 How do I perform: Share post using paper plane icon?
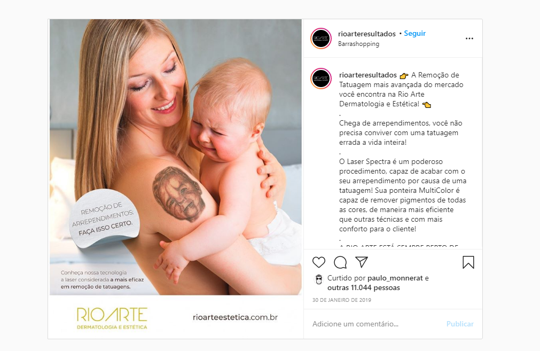point(362,262)
